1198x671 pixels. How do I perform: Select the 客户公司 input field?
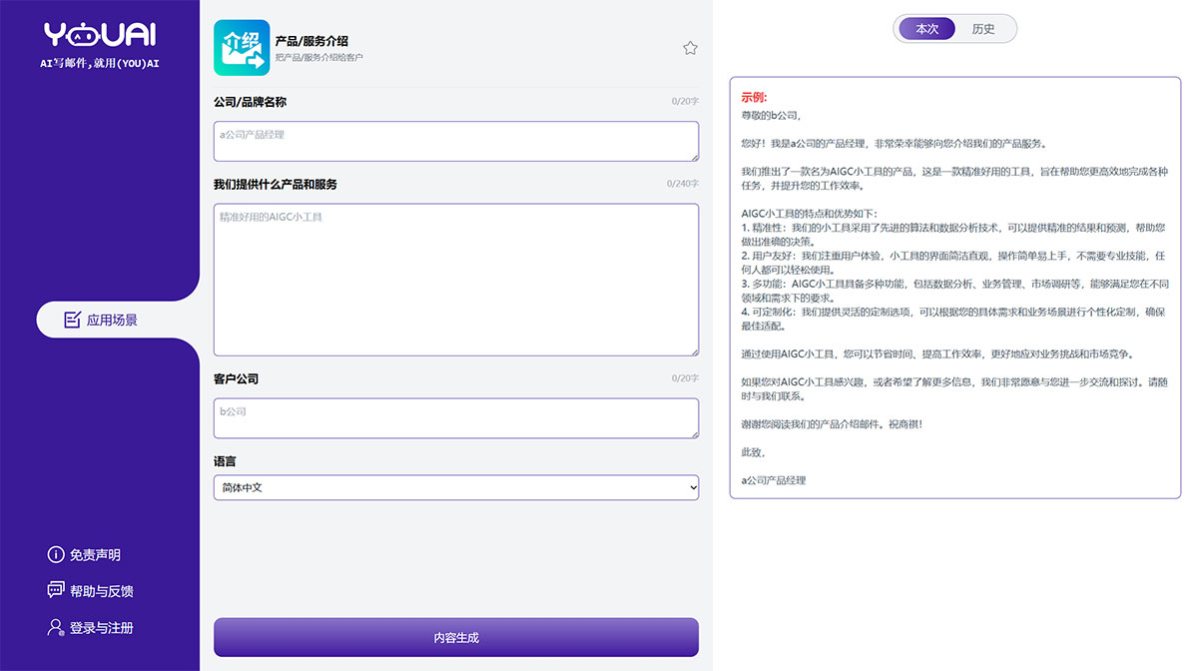455,417
